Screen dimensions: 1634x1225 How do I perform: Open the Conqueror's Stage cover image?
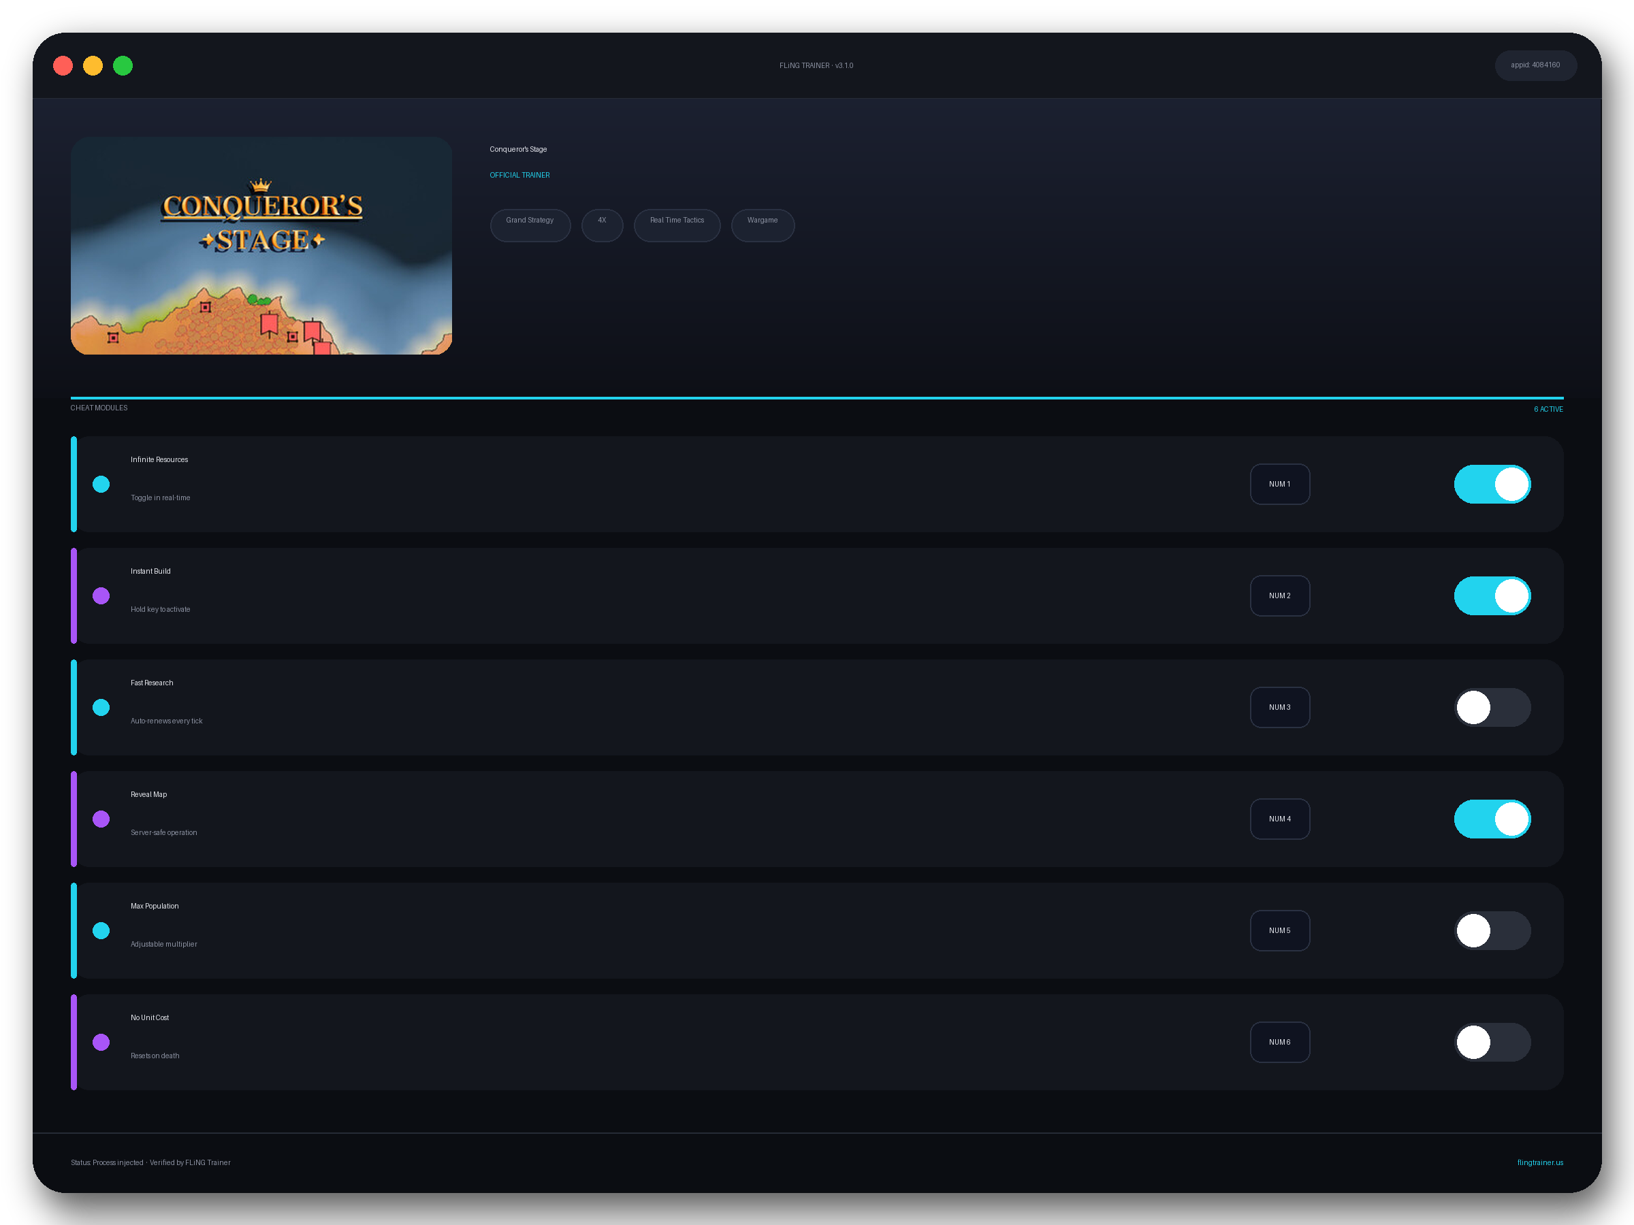pyautogui.click(x=261, y=246)
